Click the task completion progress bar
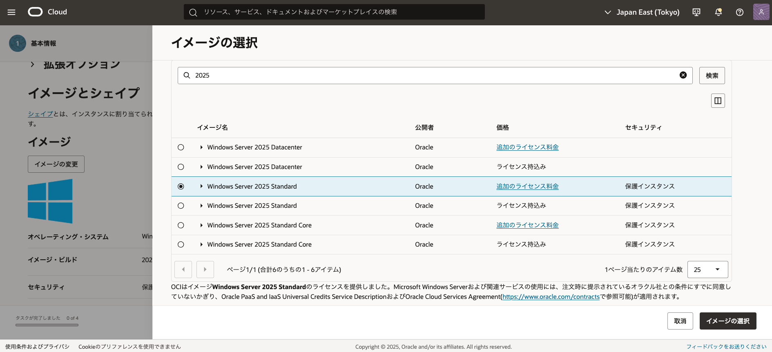This screenshot has width=772, height=352. click(47, 325)
